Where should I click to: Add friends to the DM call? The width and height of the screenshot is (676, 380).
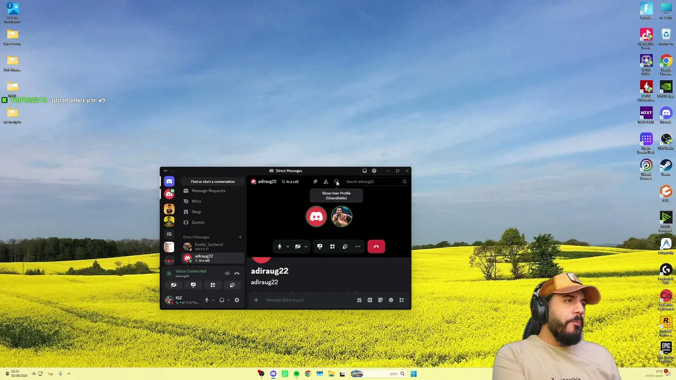tap(326, 182)
